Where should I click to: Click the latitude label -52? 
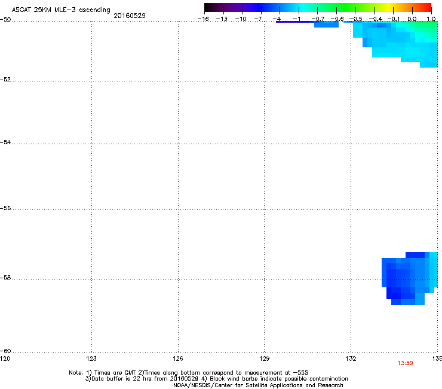[x=5, y=80]
